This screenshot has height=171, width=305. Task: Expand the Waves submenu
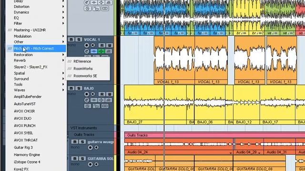(36, 90)
